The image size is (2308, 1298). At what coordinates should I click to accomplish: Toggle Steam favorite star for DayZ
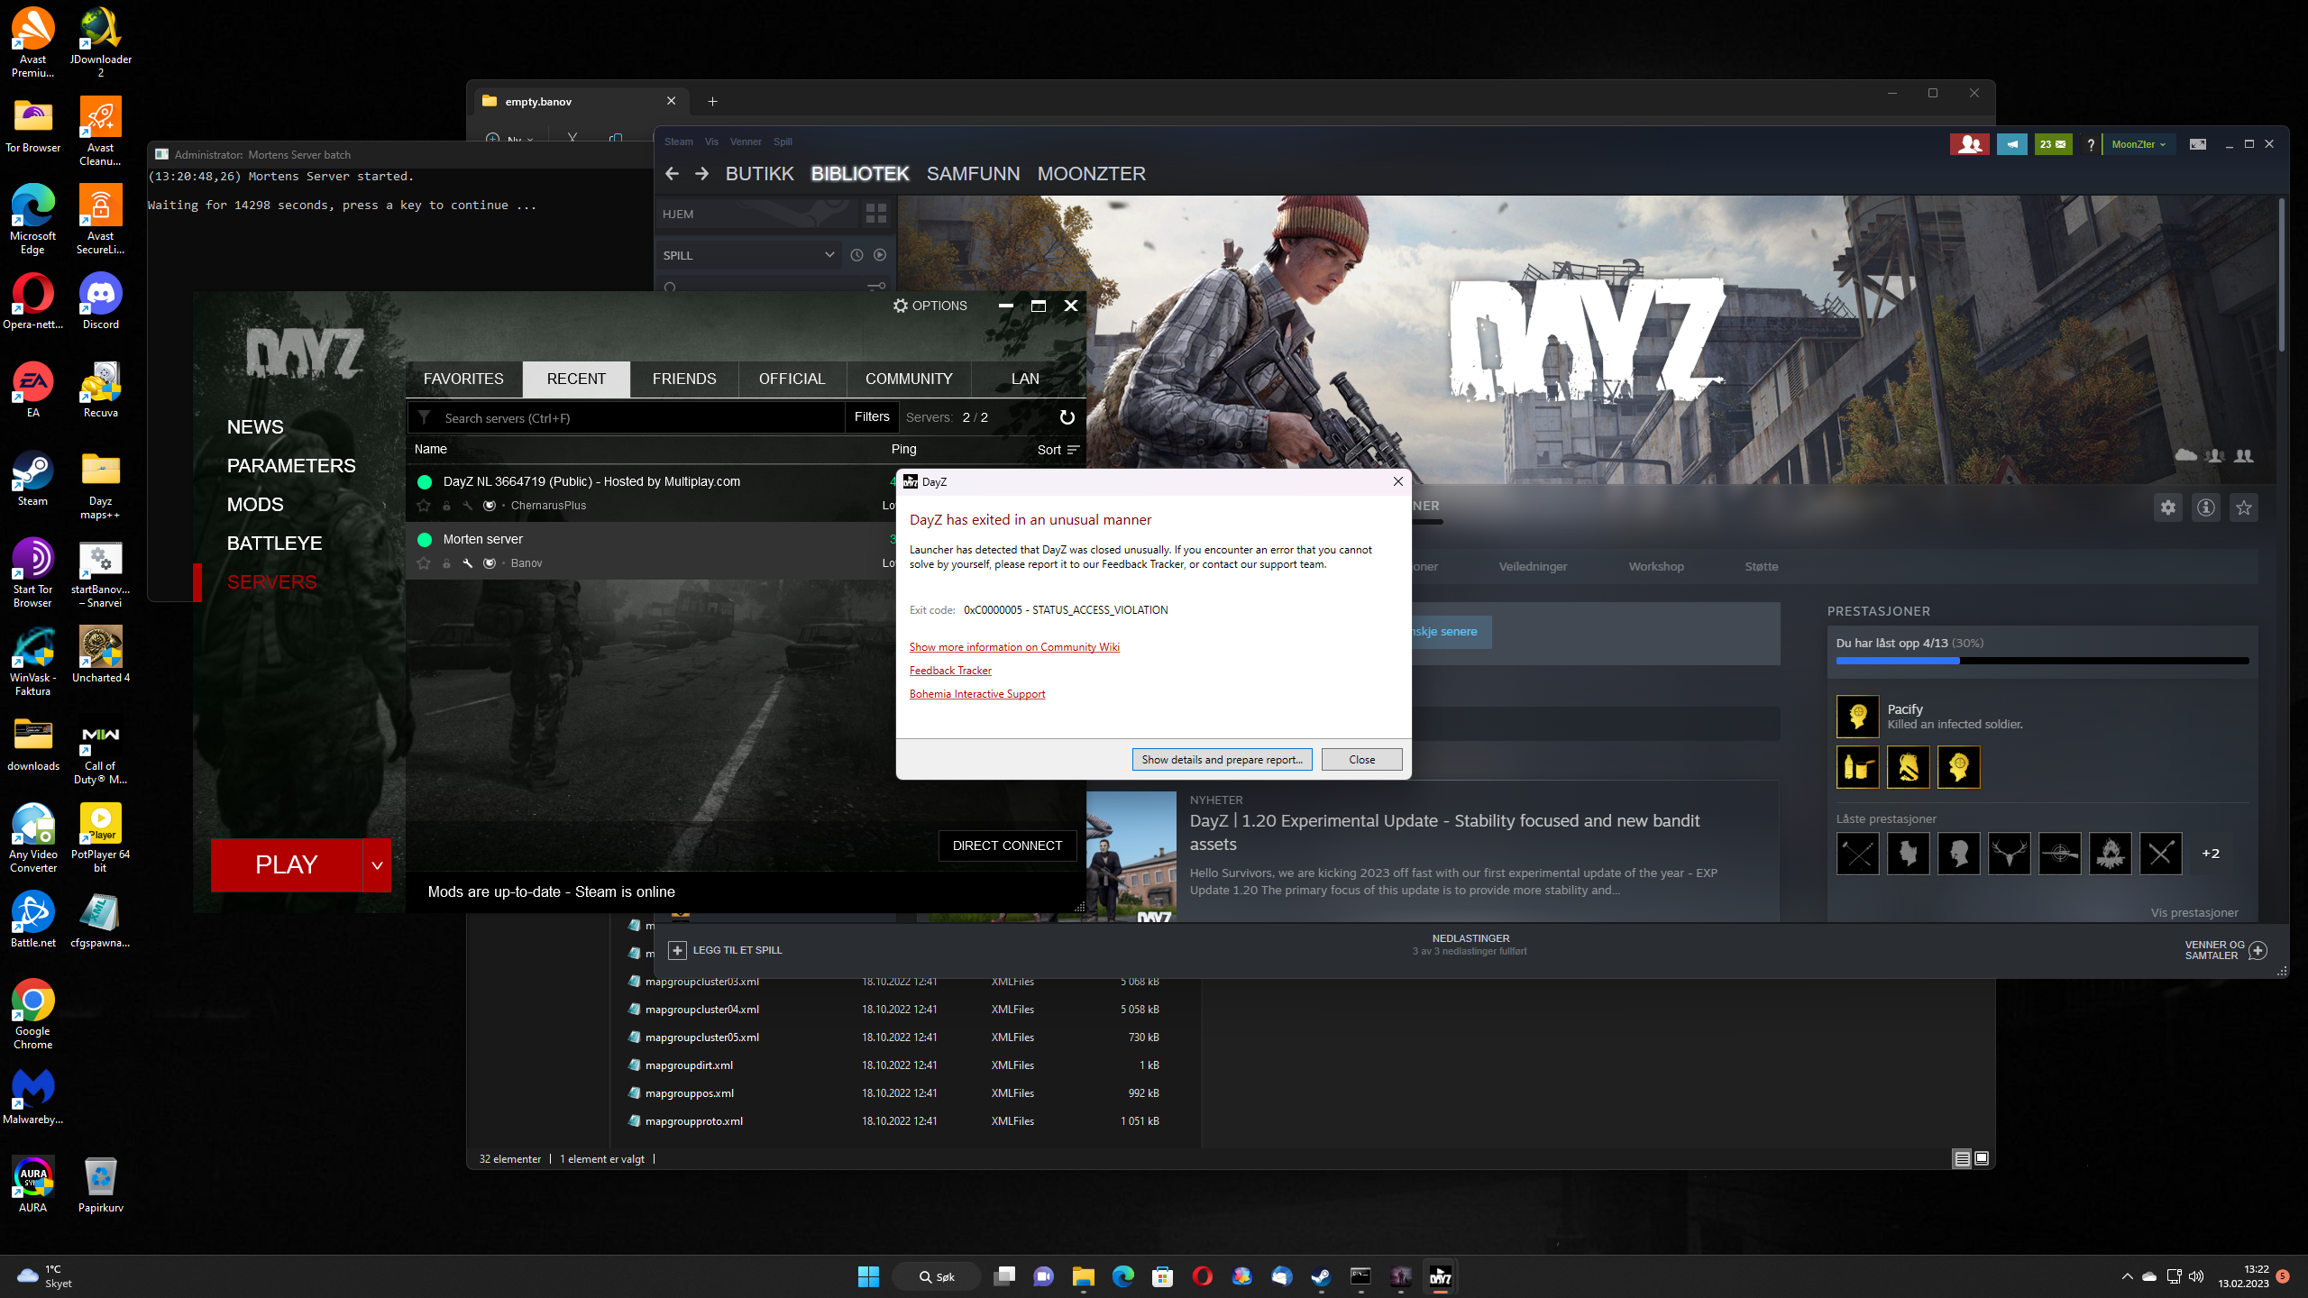[2243, 507]
